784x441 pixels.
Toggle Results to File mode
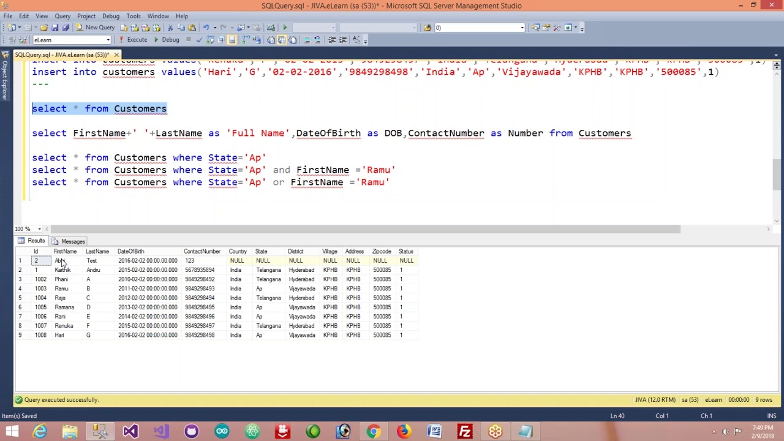(292, 40)
